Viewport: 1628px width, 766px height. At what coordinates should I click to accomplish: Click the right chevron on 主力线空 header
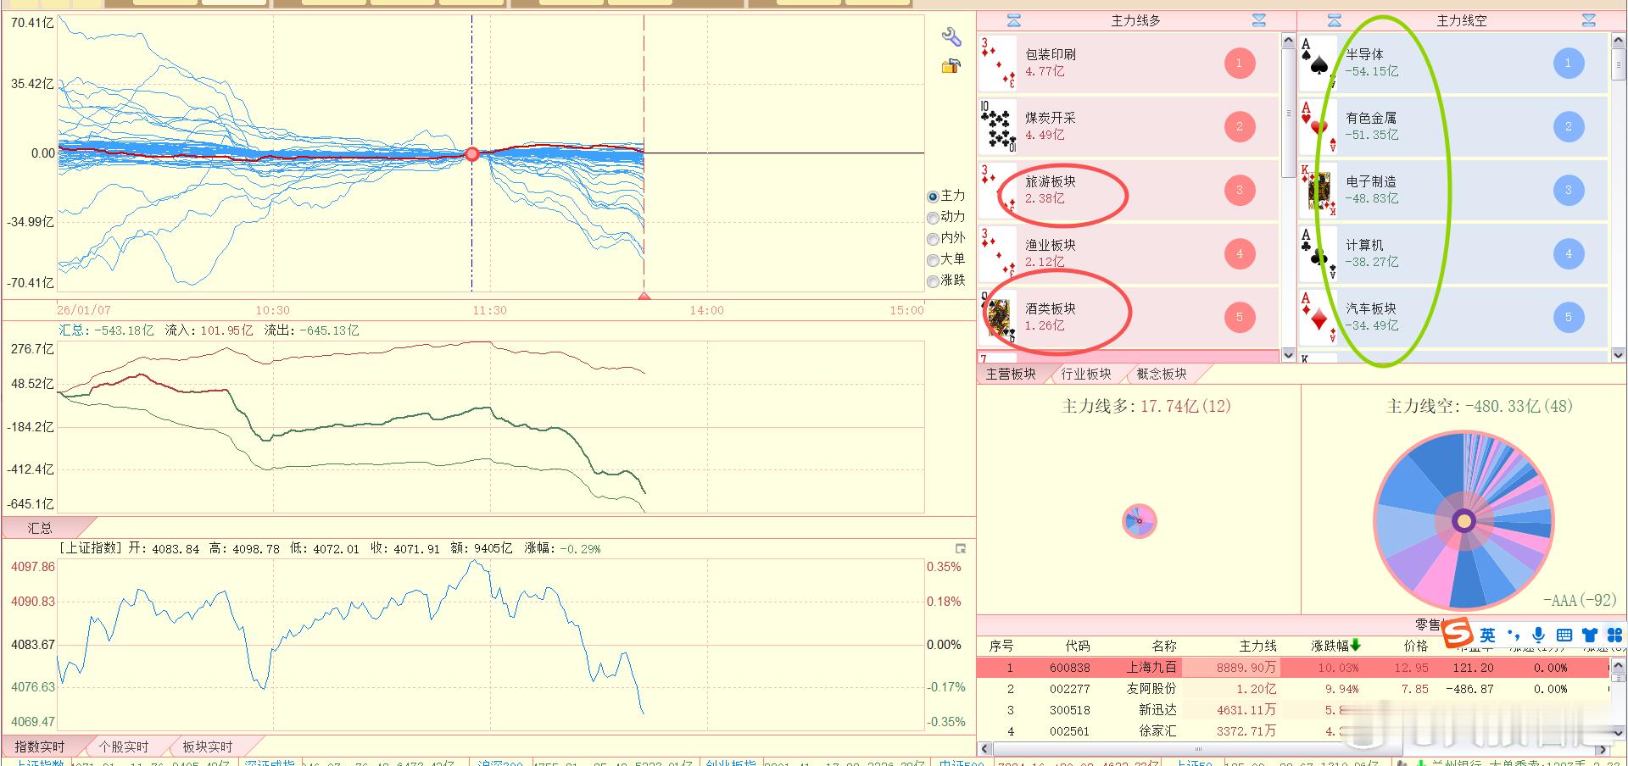point(1588,19)
